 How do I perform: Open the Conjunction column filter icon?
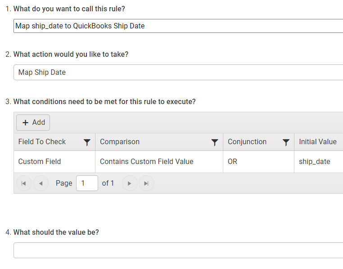point(286,142)
